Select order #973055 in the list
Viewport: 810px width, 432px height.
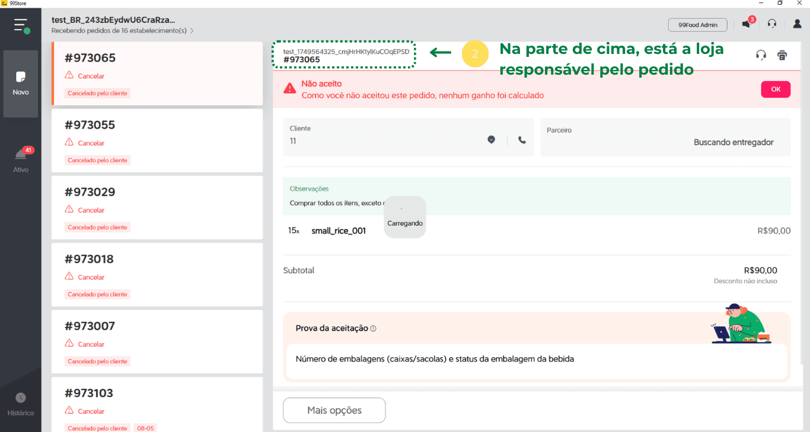point(157,140)
